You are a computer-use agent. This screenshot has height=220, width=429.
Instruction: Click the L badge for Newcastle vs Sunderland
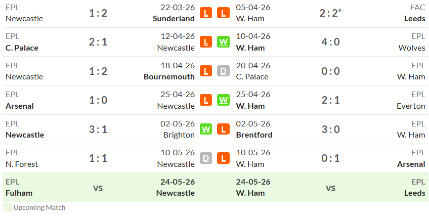point(206,13)
